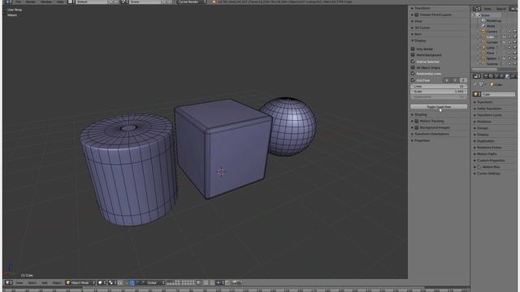Click the Properties editor type icon
Screen dimensions: 520x292
(476, 75)
